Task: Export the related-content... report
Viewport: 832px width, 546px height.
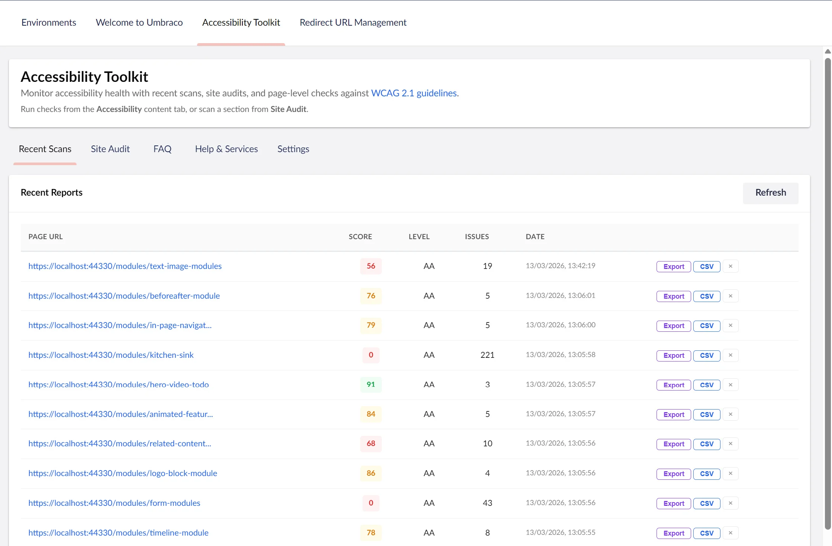Action: tap(674, 444)
